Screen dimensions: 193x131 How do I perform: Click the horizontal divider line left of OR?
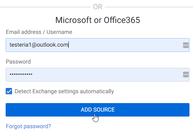pyautogui.click(x=45, y=7)
